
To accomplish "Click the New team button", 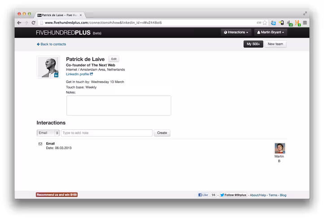I will click(x=276, y=44).
